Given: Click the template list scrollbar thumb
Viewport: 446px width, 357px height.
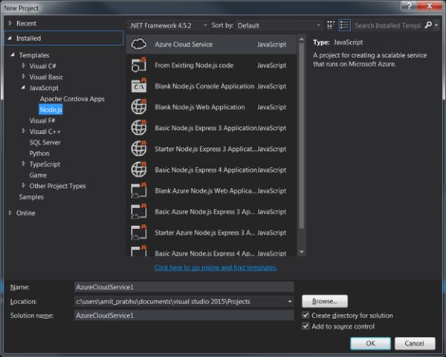Looking at the screenshot, I should pyautogui.click(x=302, y=136).
